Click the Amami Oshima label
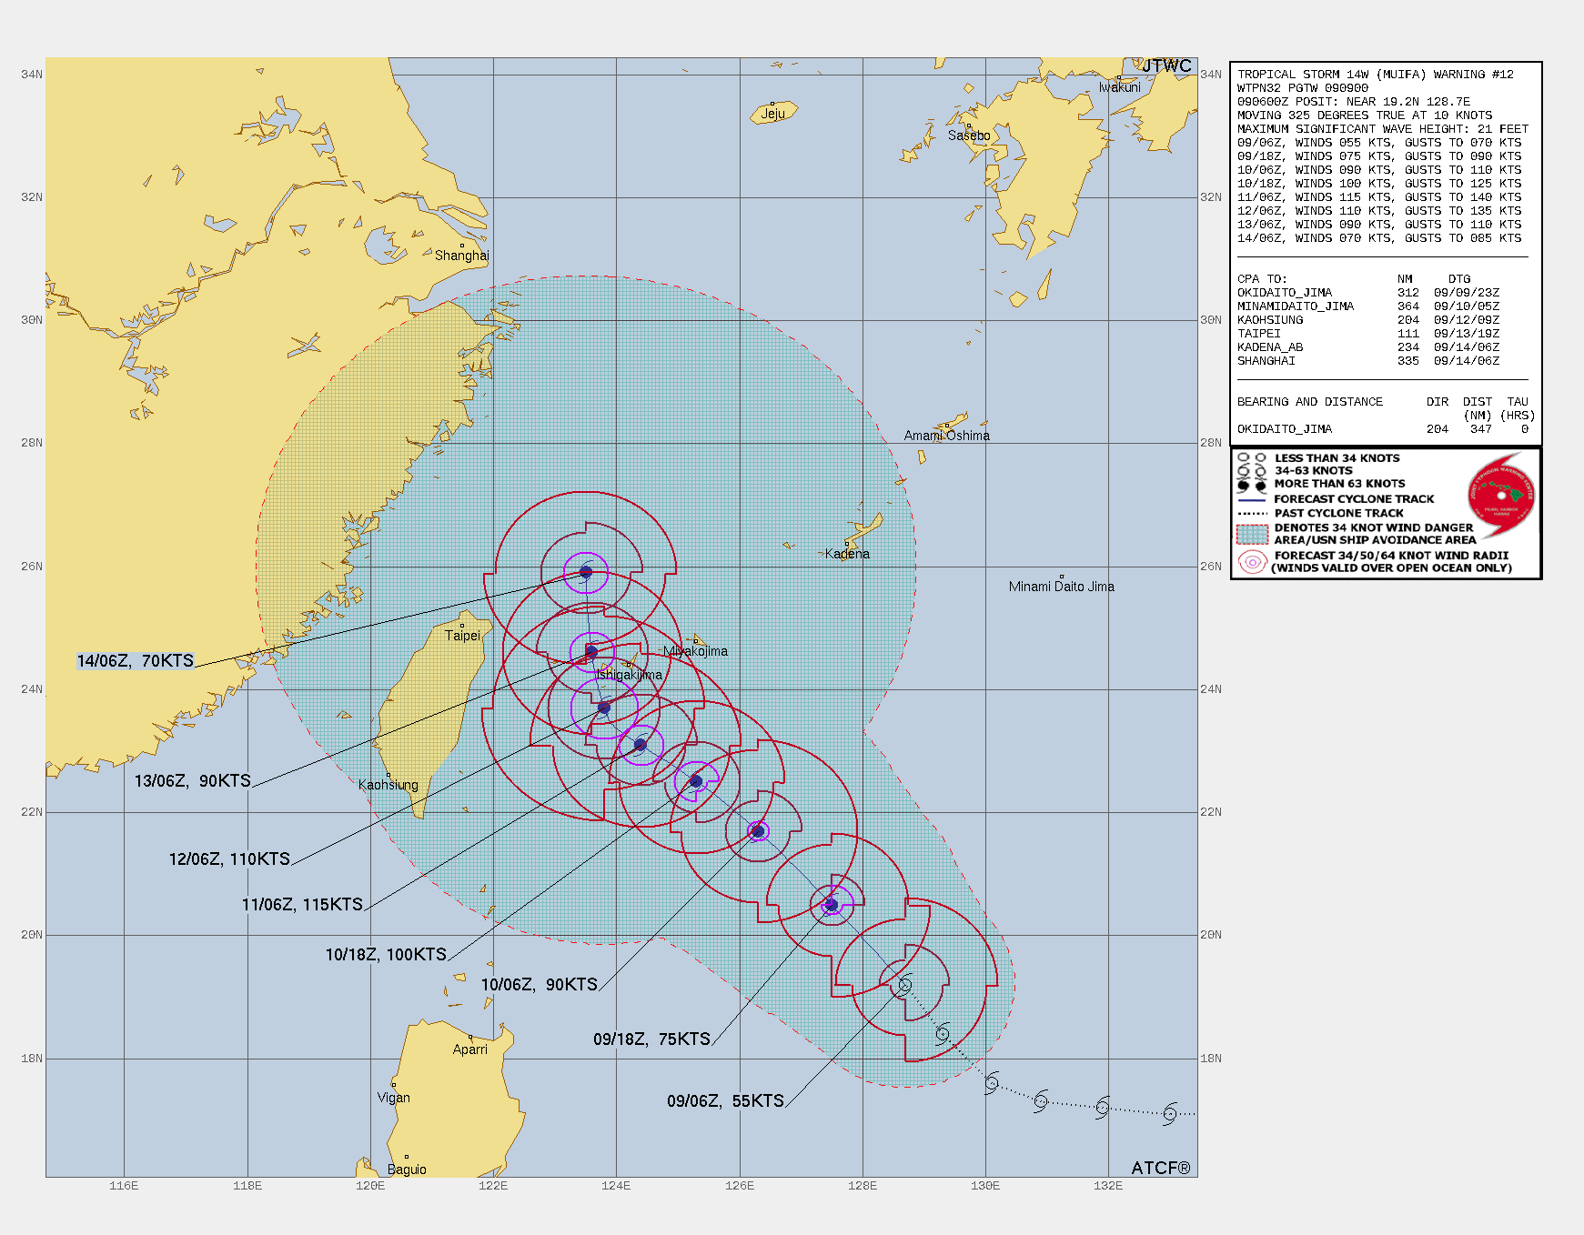 [x=947, y=436]
